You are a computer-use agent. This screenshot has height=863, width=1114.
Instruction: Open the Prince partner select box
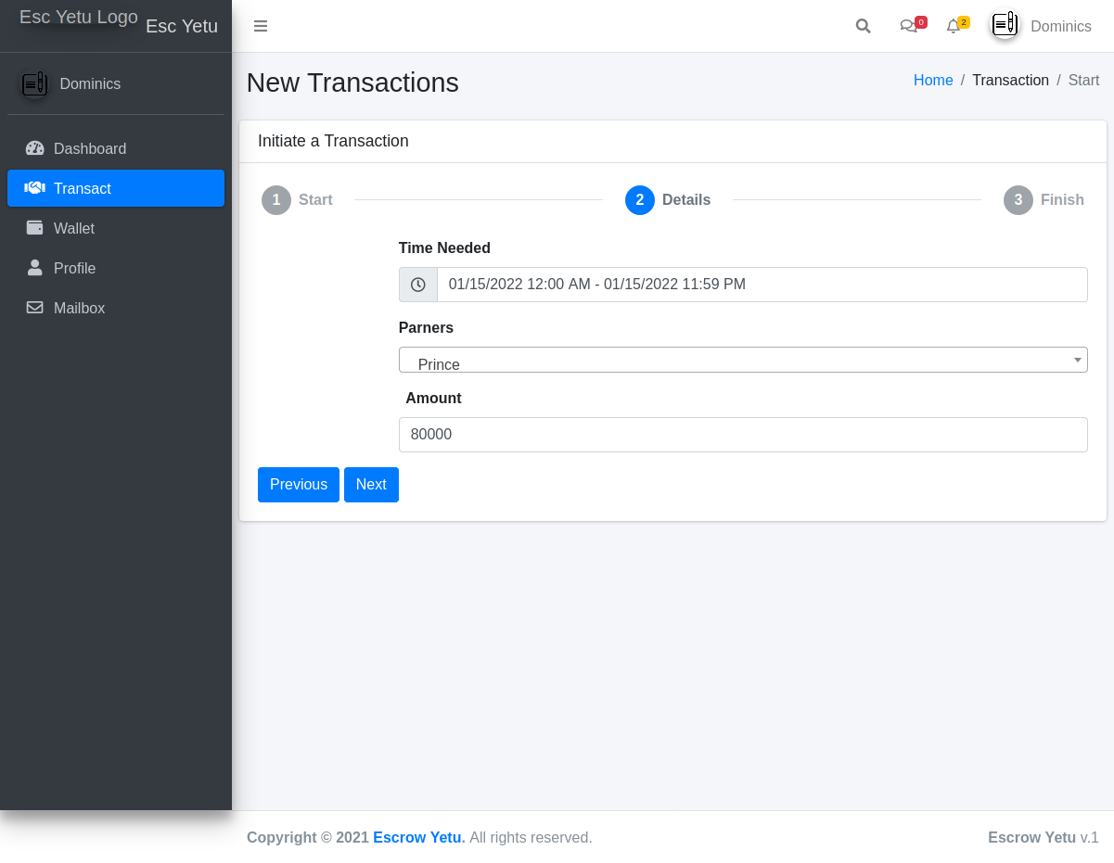[733, 360]
